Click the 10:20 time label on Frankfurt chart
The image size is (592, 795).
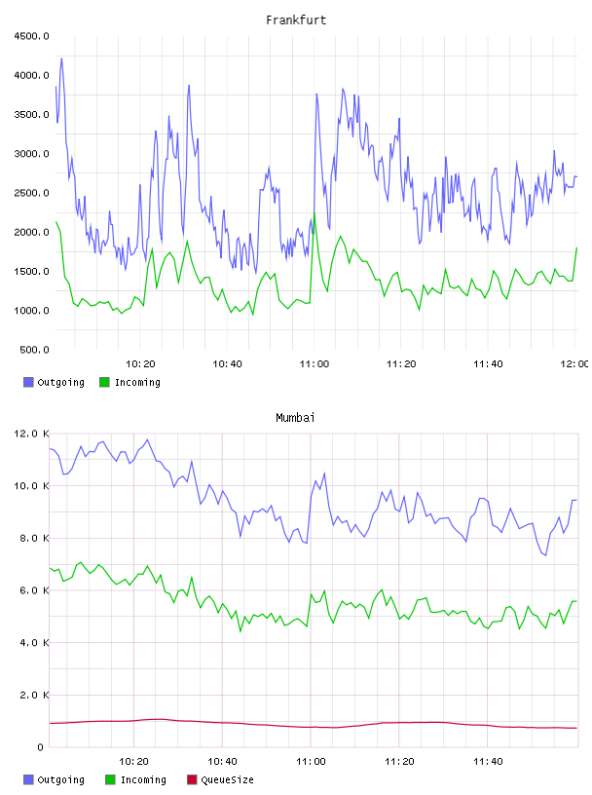click(x=140, y=364)
